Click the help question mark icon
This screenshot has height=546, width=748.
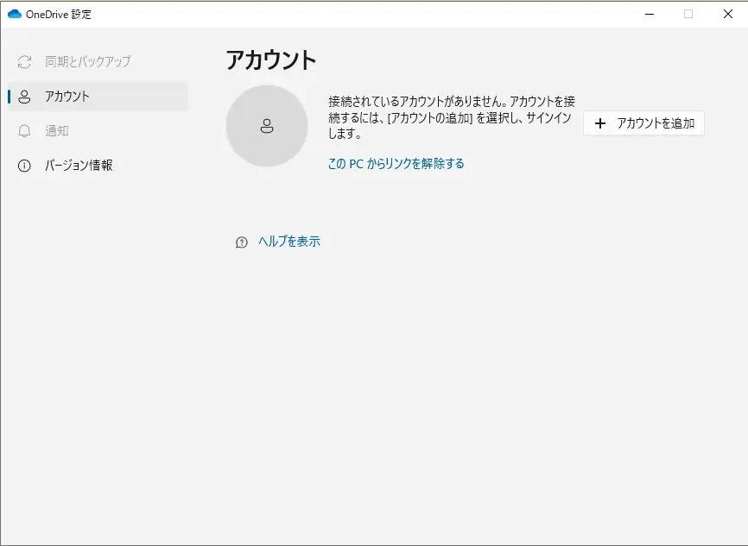coord(242,242)
